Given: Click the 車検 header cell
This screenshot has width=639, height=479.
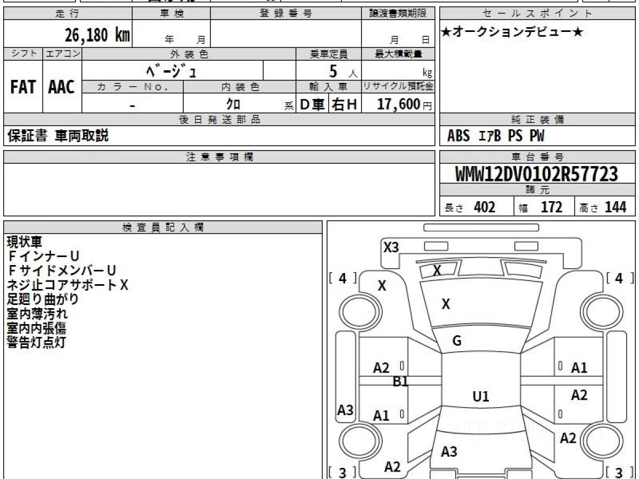Looking at the screenshot, I should 171,14.
